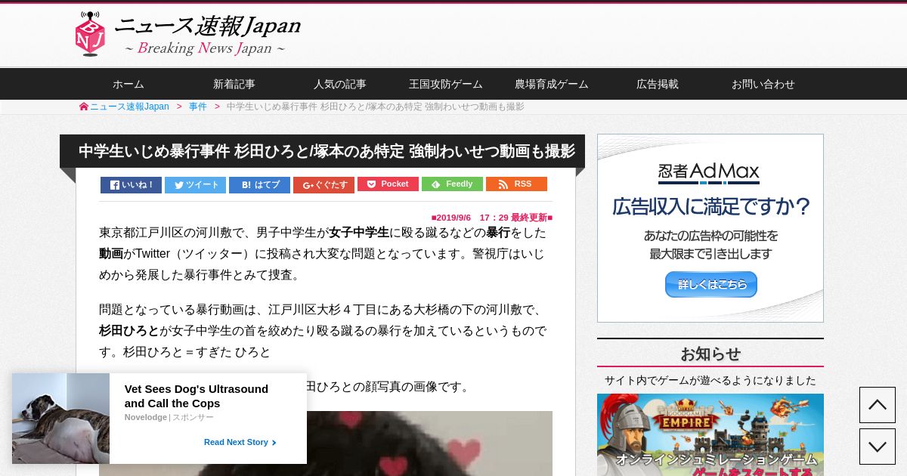Follow the ニュース速報Japan breadcrumb link
907x476 pixels.
tap(129, 107)
